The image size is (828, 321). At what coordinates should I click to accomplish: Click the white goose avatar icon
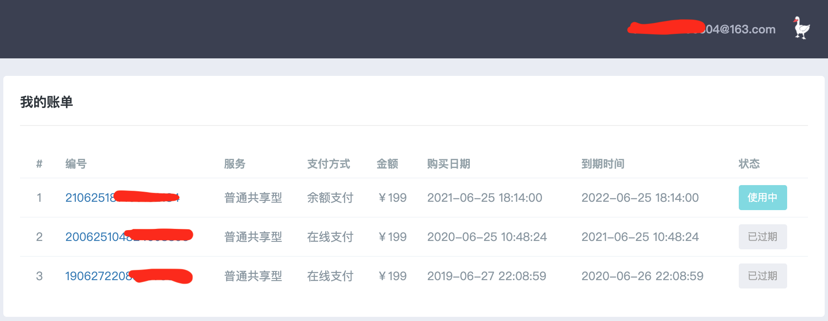(x=801, y=28)
